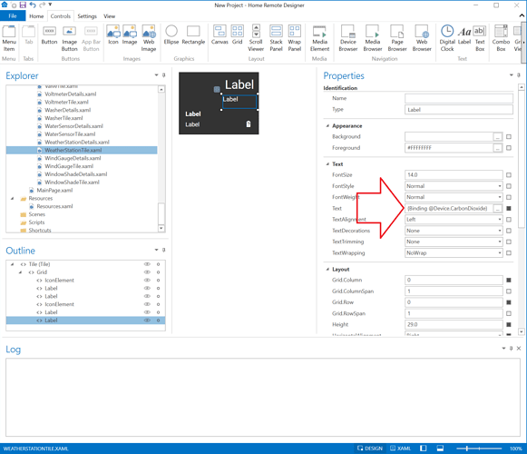
Task: Toggle the marker square beside Text binding
Action: click(x=509, y=208)
